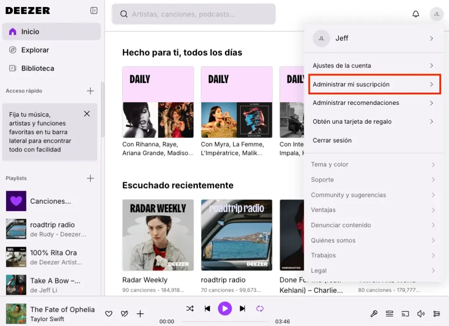Go to Biblioteca in the sidebar
The width and height of the screenshot is (449, 326).
point(51,68)
